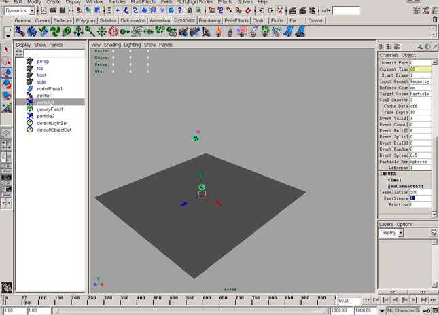Click the fire effect shelf icon

tap(218, 32)
